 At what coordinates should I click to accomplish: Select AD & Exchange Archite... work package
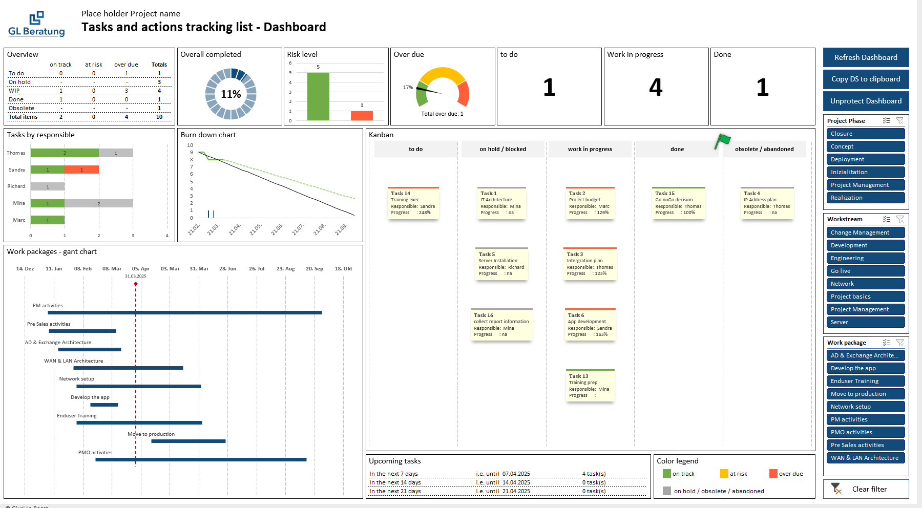point(866,355)
